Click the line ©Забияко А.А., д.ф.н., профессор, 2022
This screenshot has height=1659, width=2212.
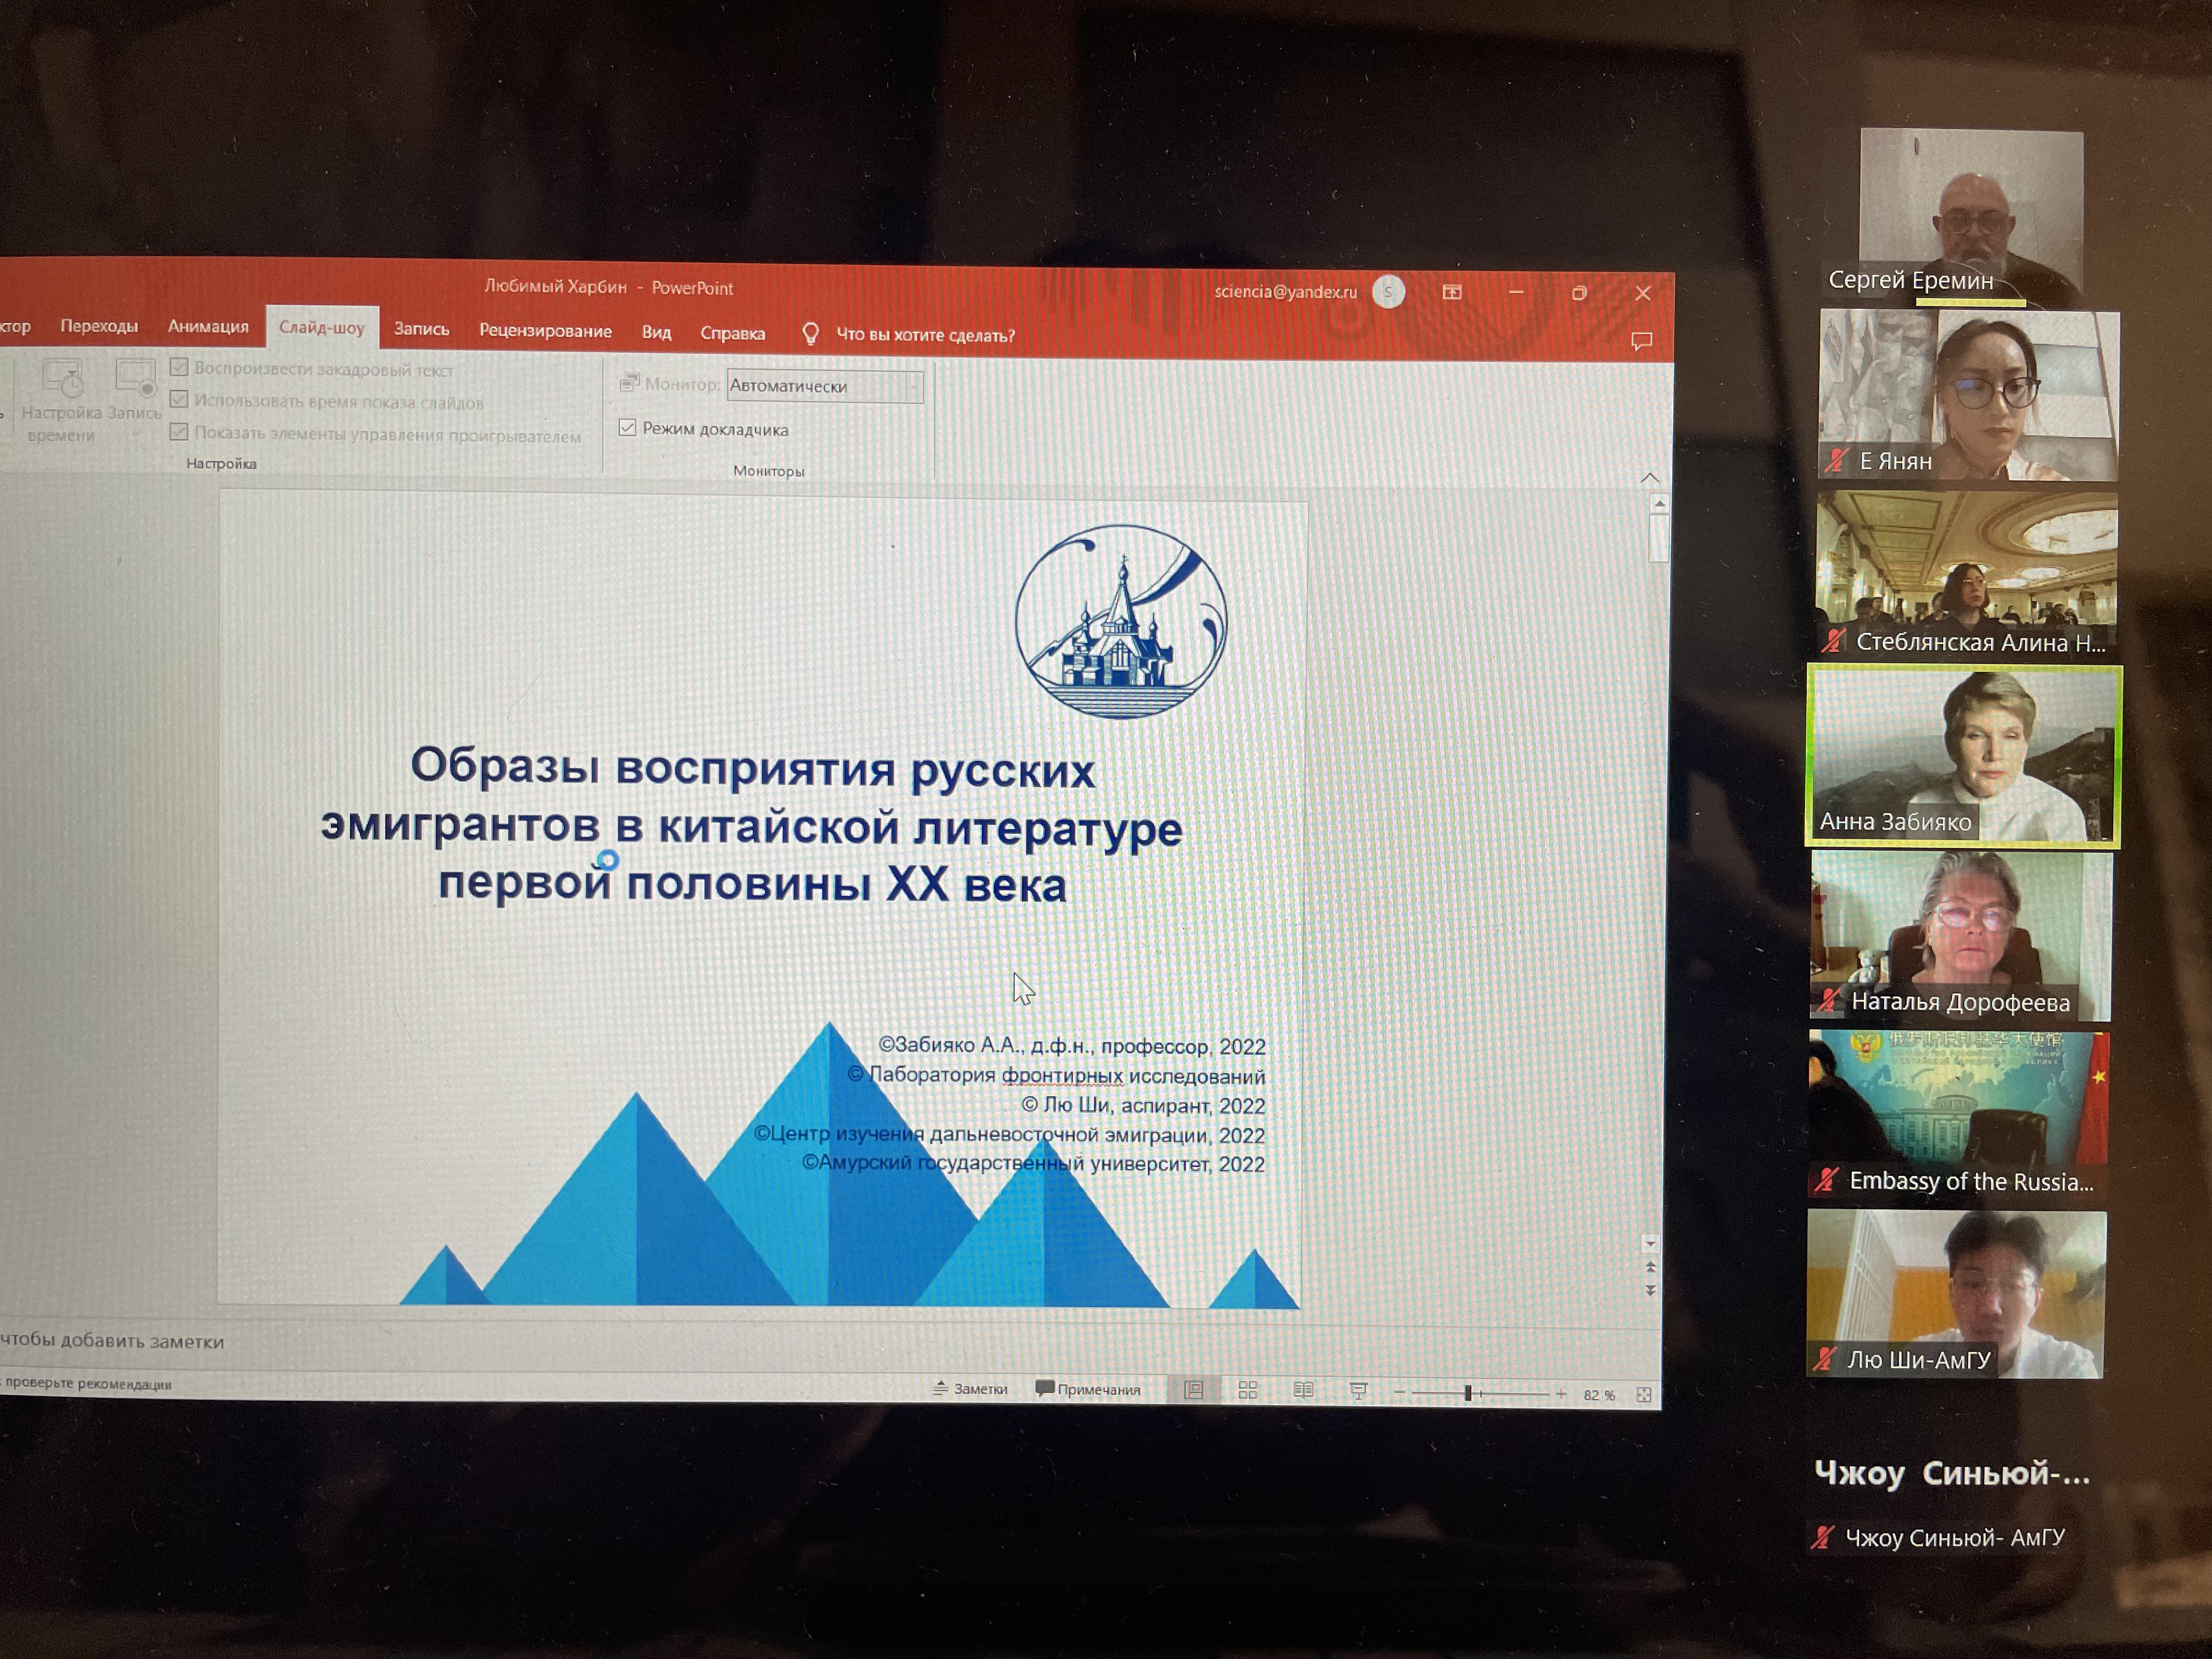tap(1072, 1045)
